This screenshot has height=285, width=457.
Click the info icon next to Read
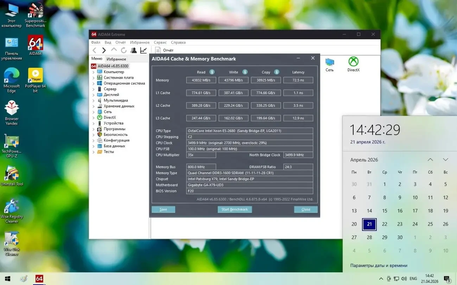pyautogui.click(x=212, y=72)
